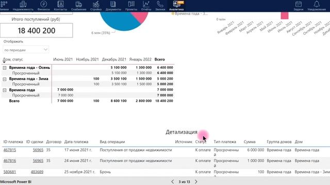
Task: Click the 'Всего' totals row label
Action: (14, 101)
